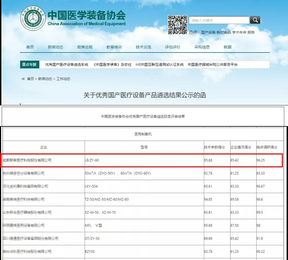288x260 pixels.
Task: Select the BZY50 model cell
Action: 144,252
